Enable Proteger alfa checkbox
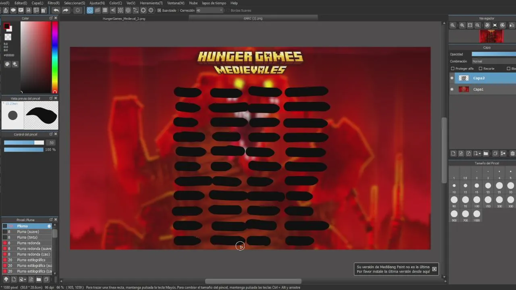The height and width of the screenshot is (290, 516). [x=453, y=68]
